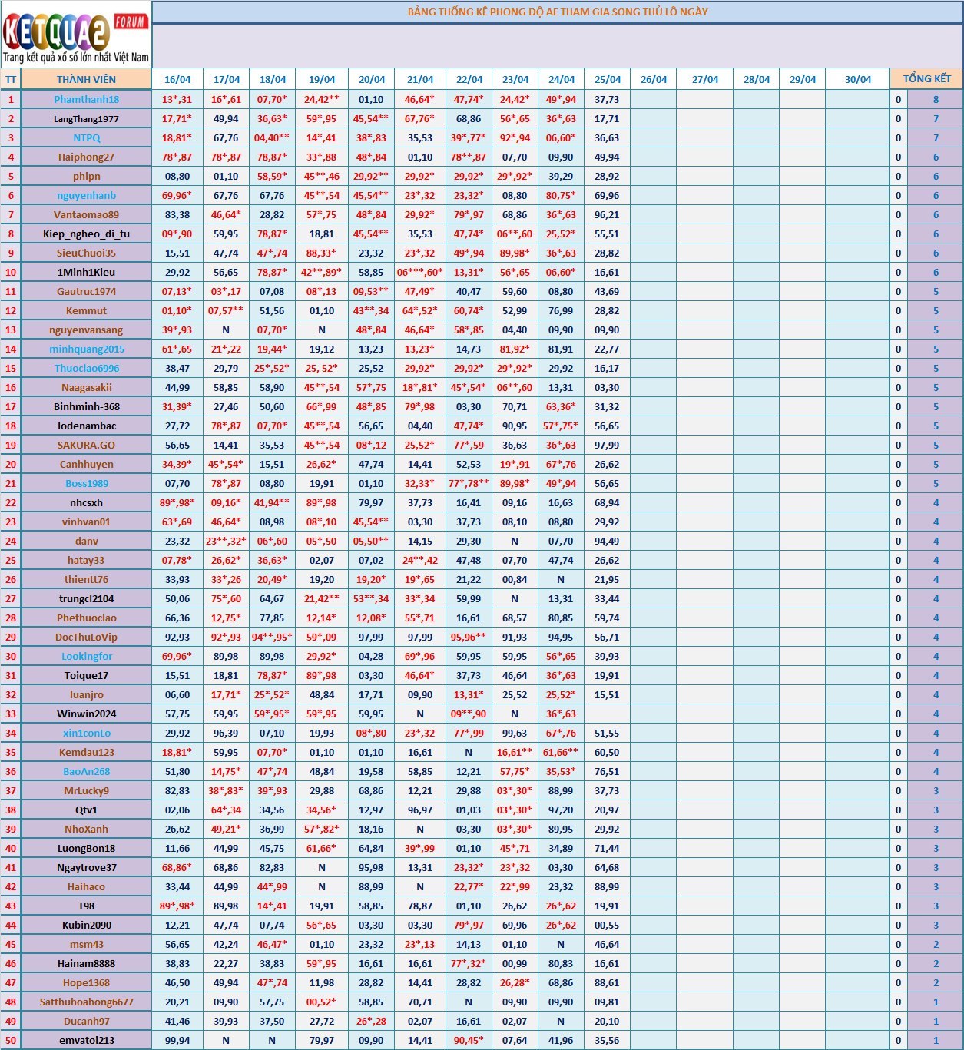Select the TT column header cell
This screenshot has height=1050, width=964.
[x=11, y=80]
